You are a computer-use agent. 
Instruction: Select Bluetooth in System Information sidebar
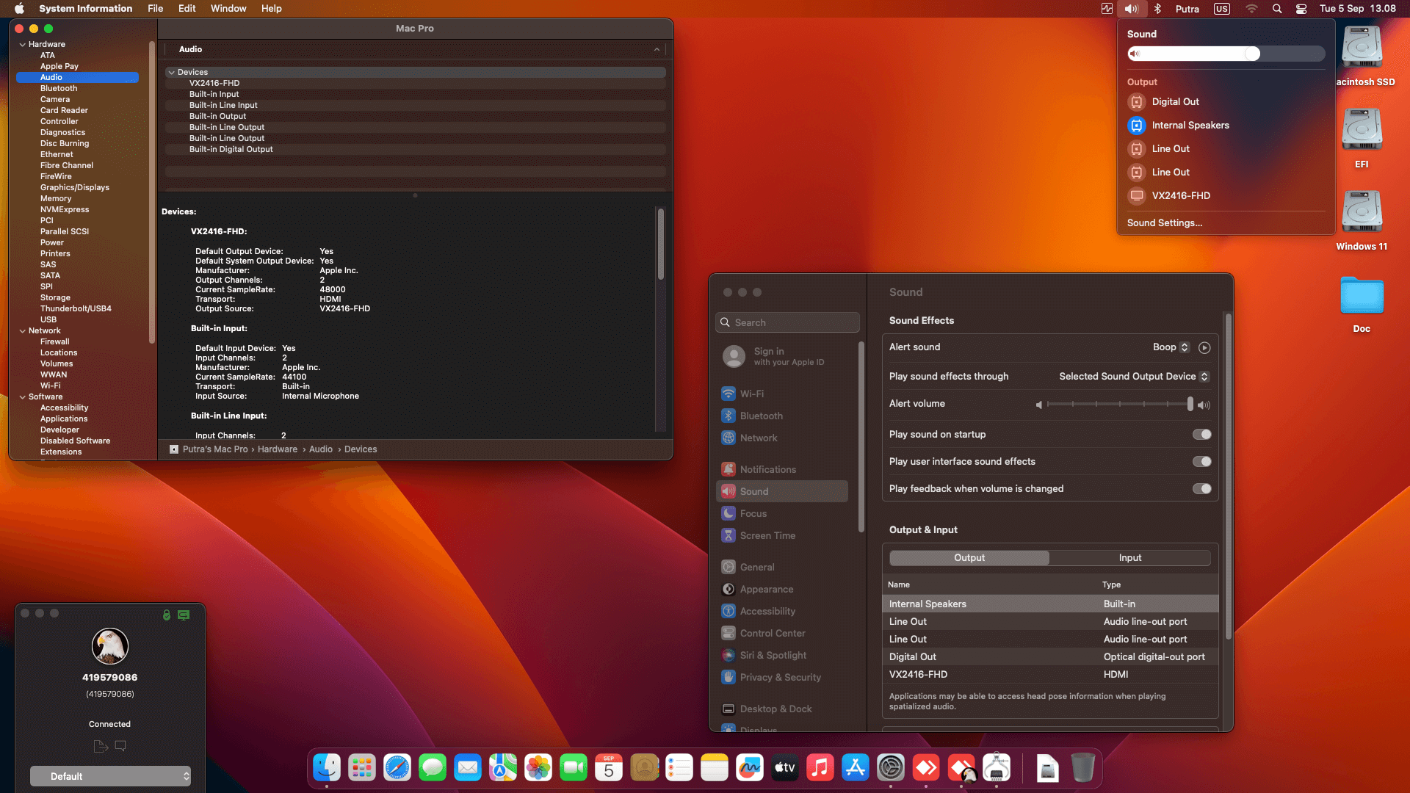tap(59, 89)
